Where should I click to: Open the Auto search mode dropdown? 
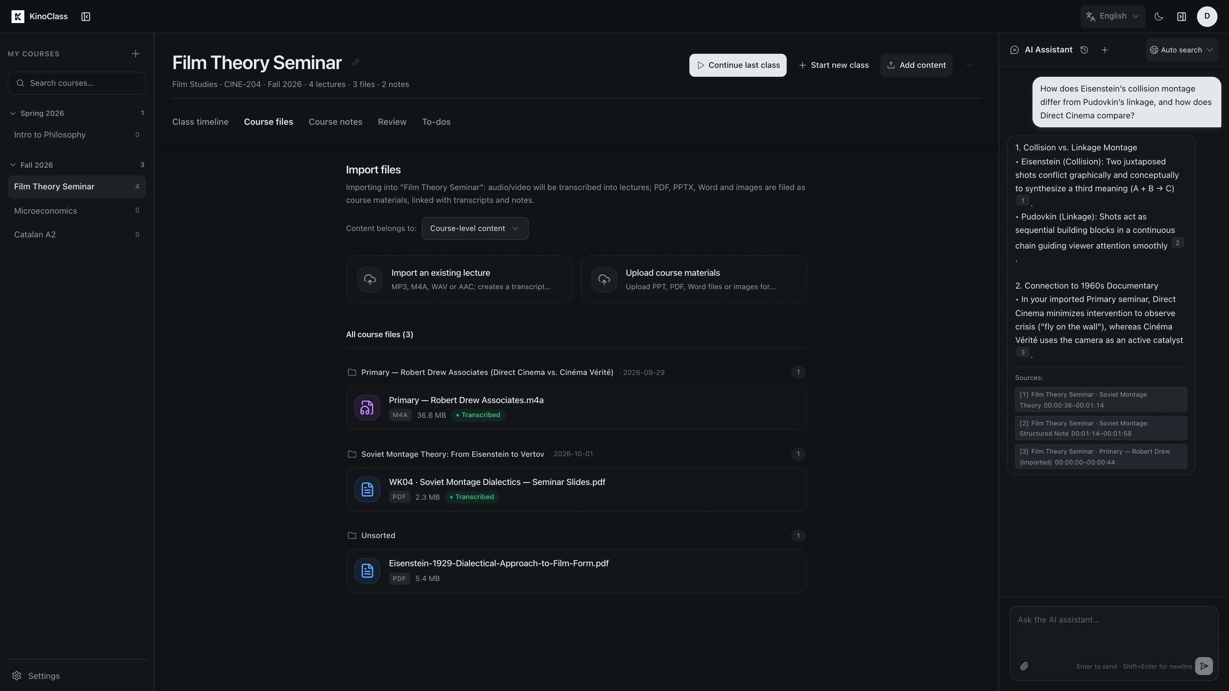pyautogui.click(x=1181, y=50)
